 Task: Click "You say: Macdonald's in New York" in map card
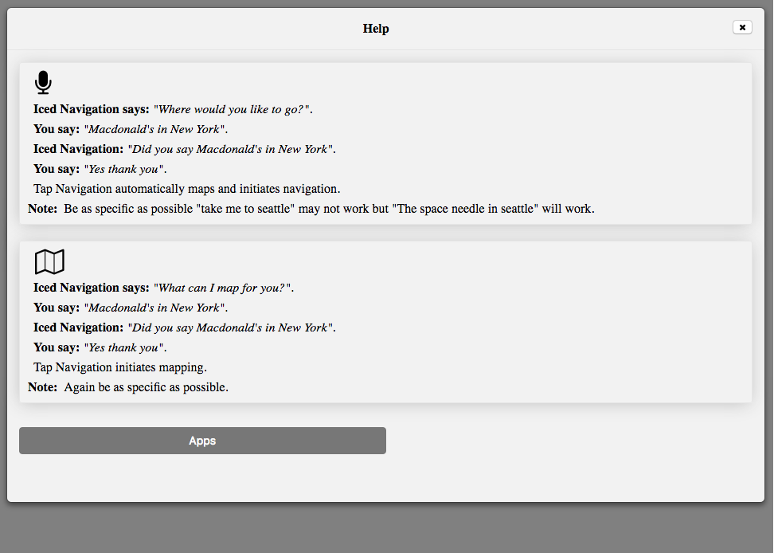coord(131,308)
